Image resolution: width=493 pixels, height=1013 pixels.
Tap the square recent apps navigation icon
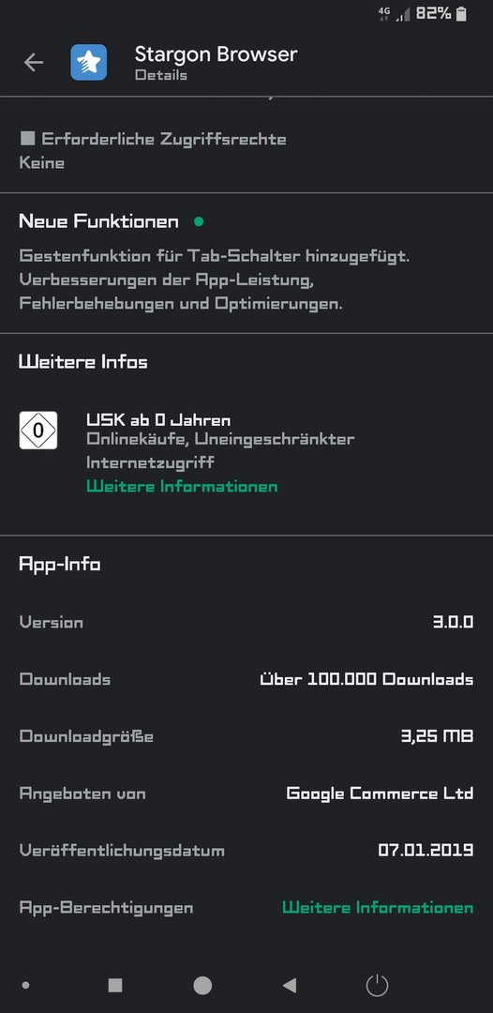[x=115, y=985]
